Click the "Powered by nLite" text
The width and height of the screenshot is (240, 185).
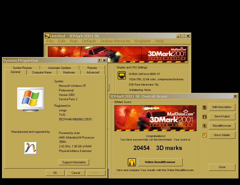69,133
